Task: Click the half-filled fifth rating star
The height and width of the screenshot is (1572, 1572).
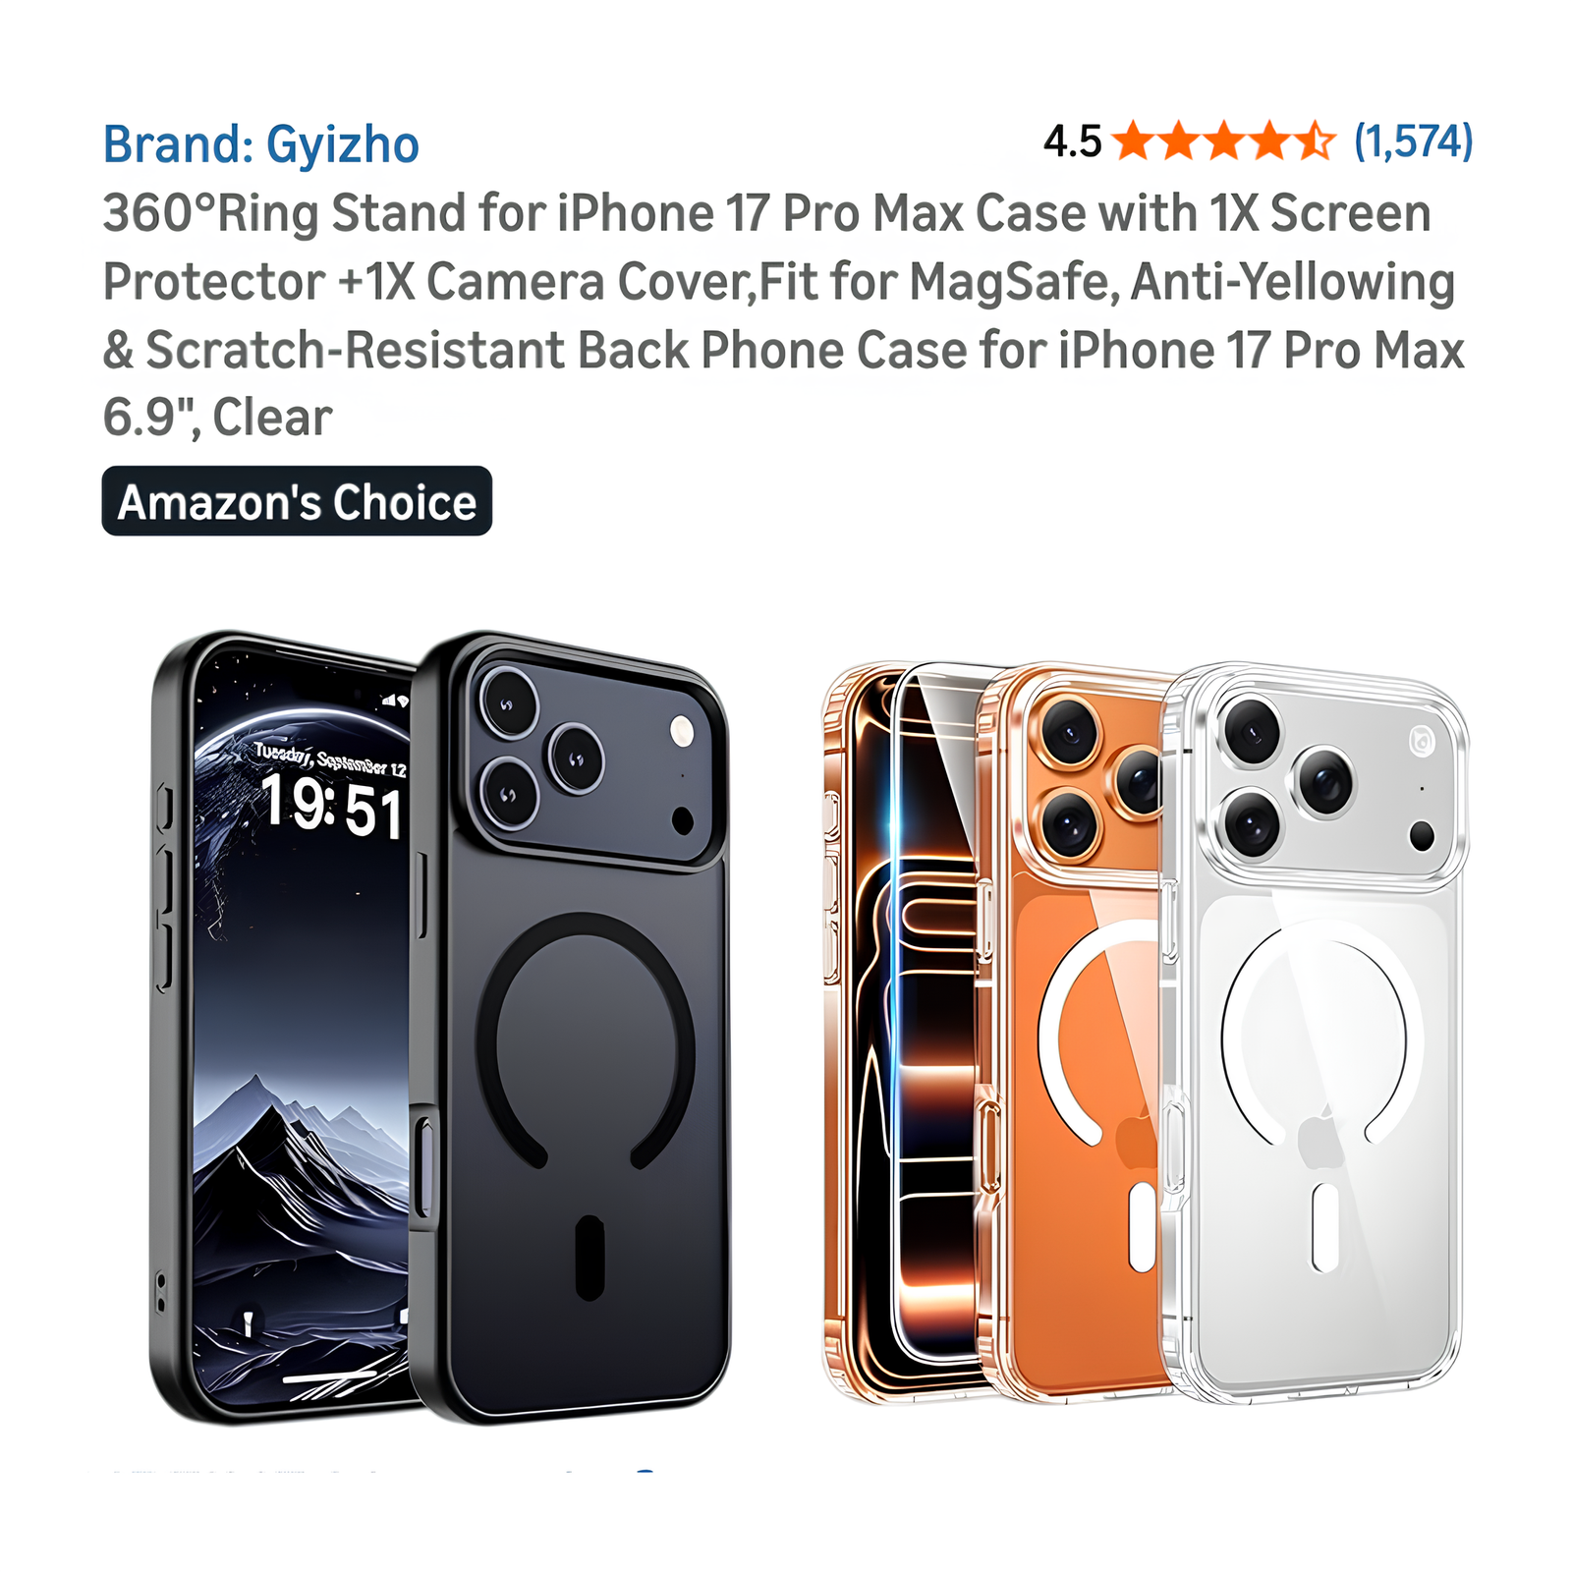Action: (x=1315, y=140)
